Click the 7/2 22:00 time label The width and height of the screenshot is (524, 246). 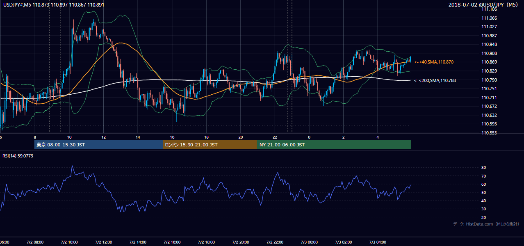tap(275, 242)
